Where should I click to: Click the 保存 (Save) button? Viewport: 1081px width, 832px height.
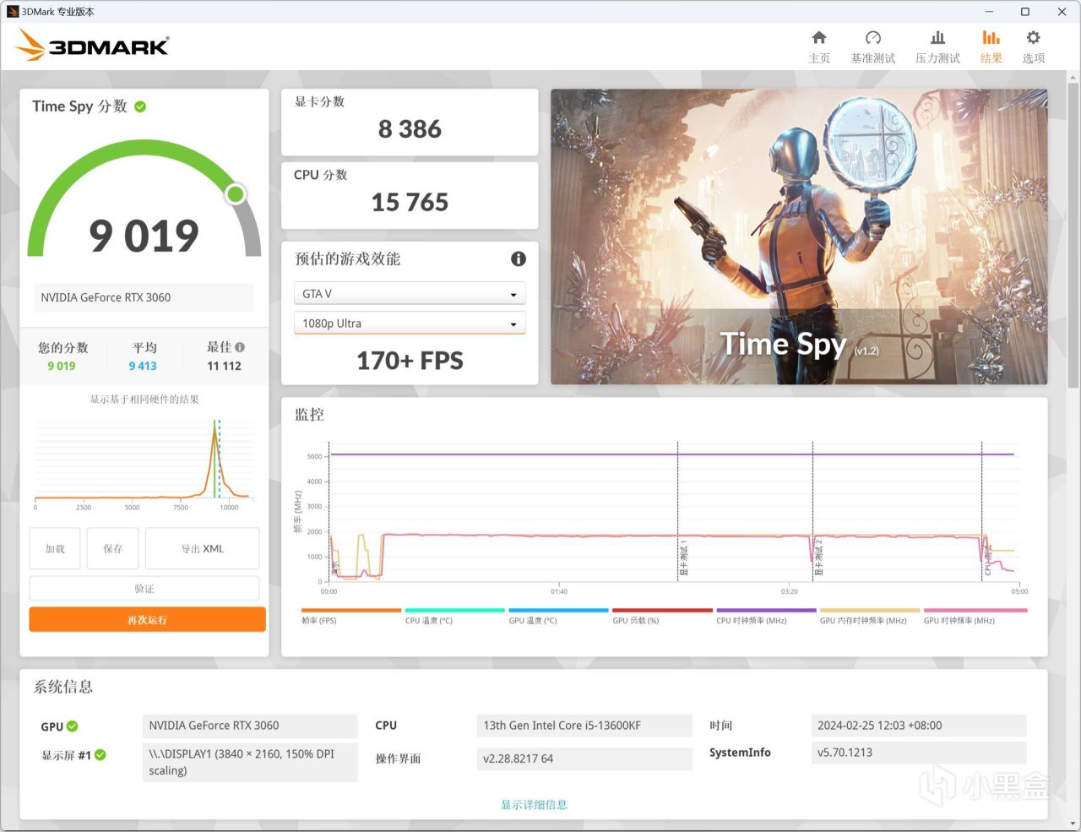pyautogui.click(x=113, y=548)
